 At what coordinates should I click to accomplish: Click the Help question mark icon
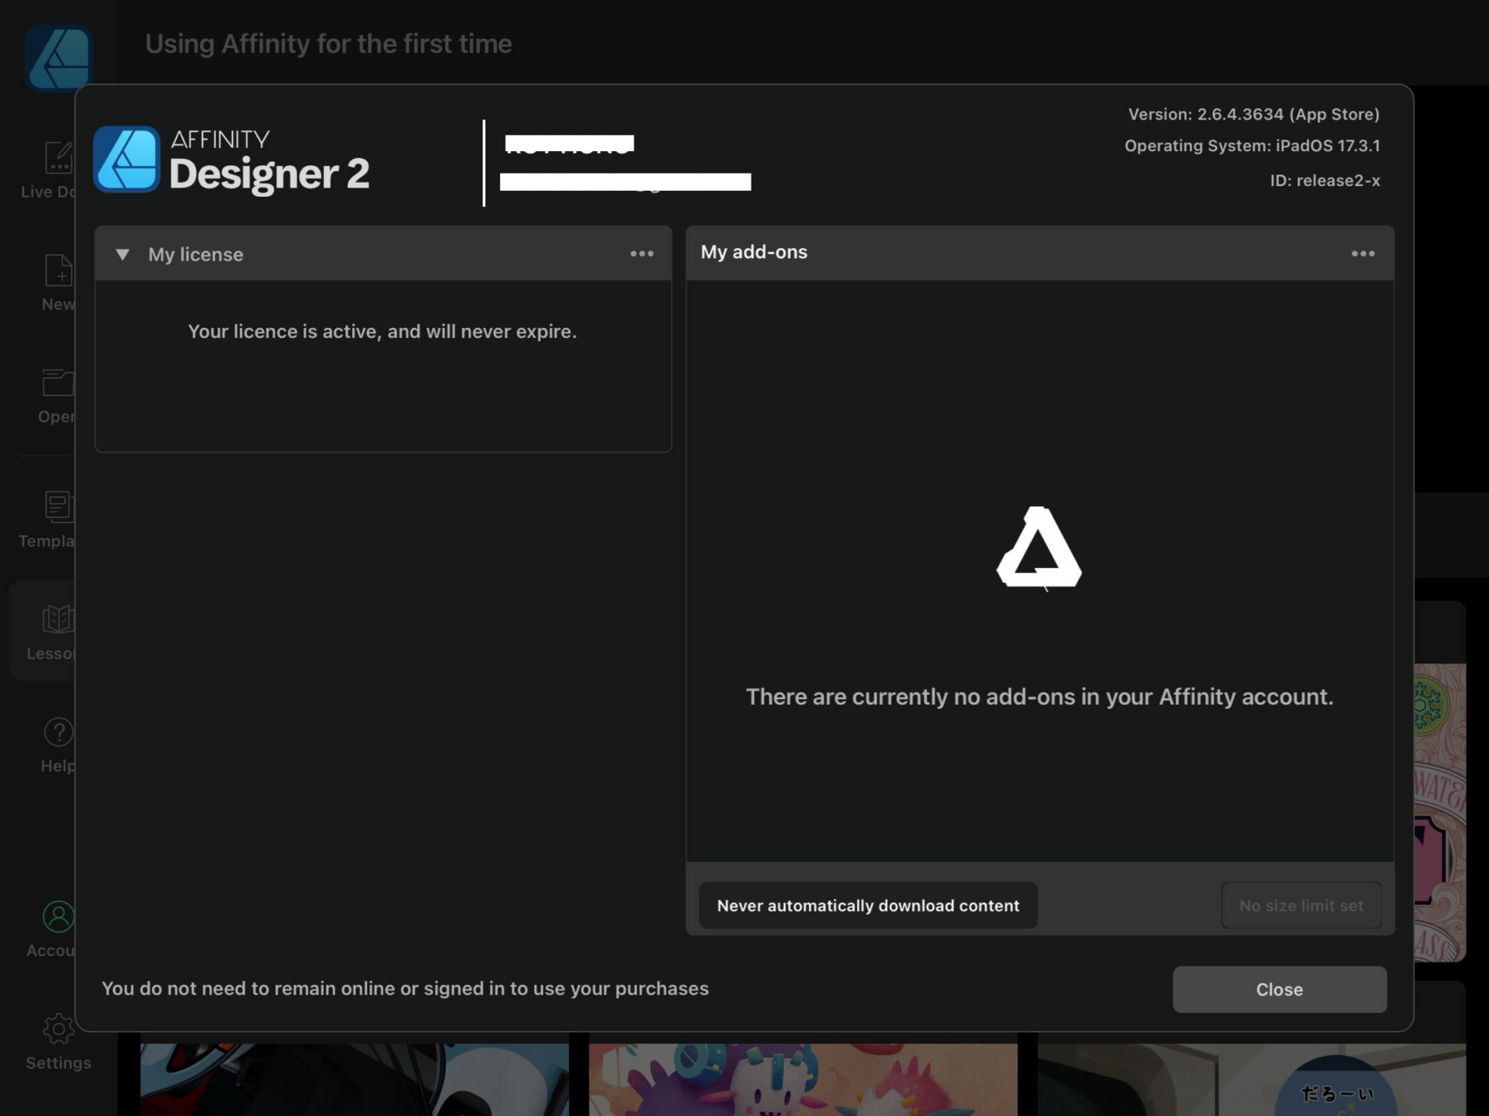[58, 732]
